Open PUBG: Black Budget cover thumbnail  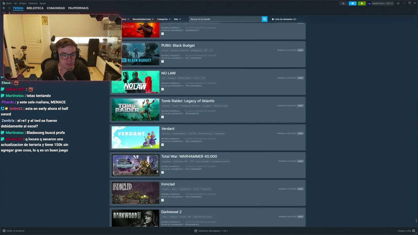pos(140,54)
